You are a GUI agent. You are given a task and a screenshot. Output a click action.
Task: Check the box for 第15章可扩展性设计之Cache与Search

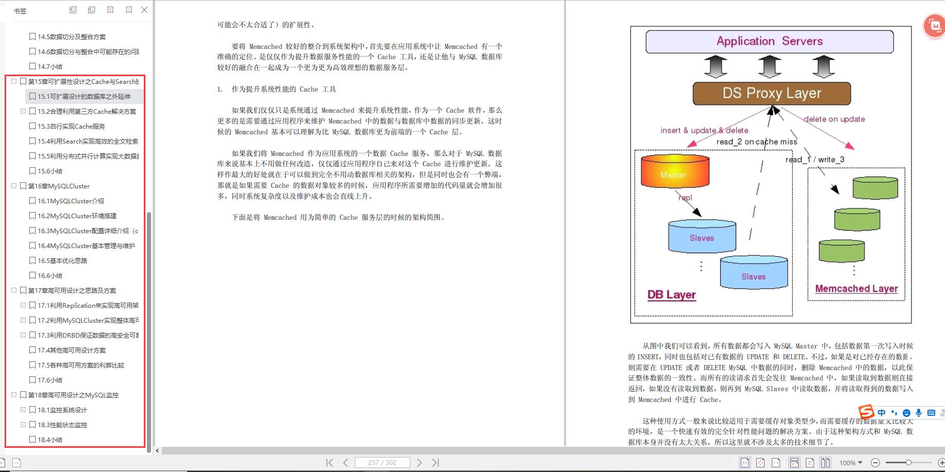click(23, 81)
